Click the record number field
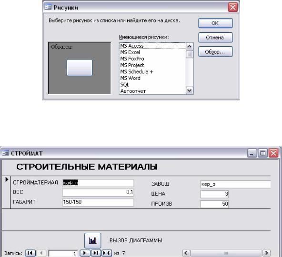 tap(63, 253)
